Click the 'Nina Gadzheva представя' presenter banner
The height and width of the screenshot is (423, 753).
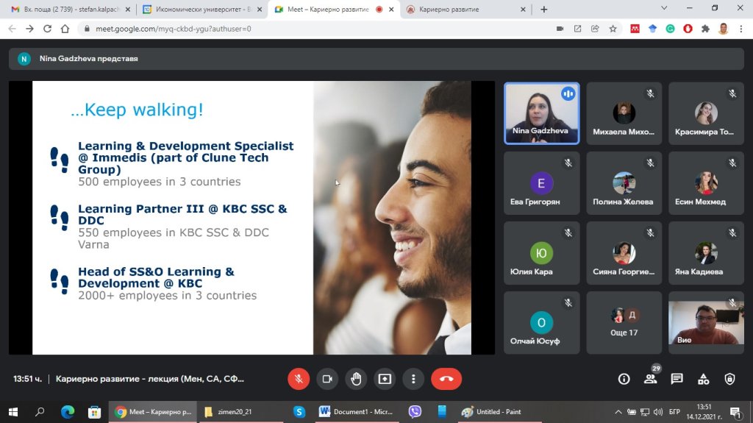click(376, 59)
